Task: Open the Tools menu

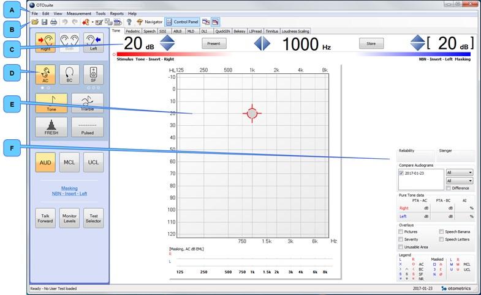Action: (100, 13)
